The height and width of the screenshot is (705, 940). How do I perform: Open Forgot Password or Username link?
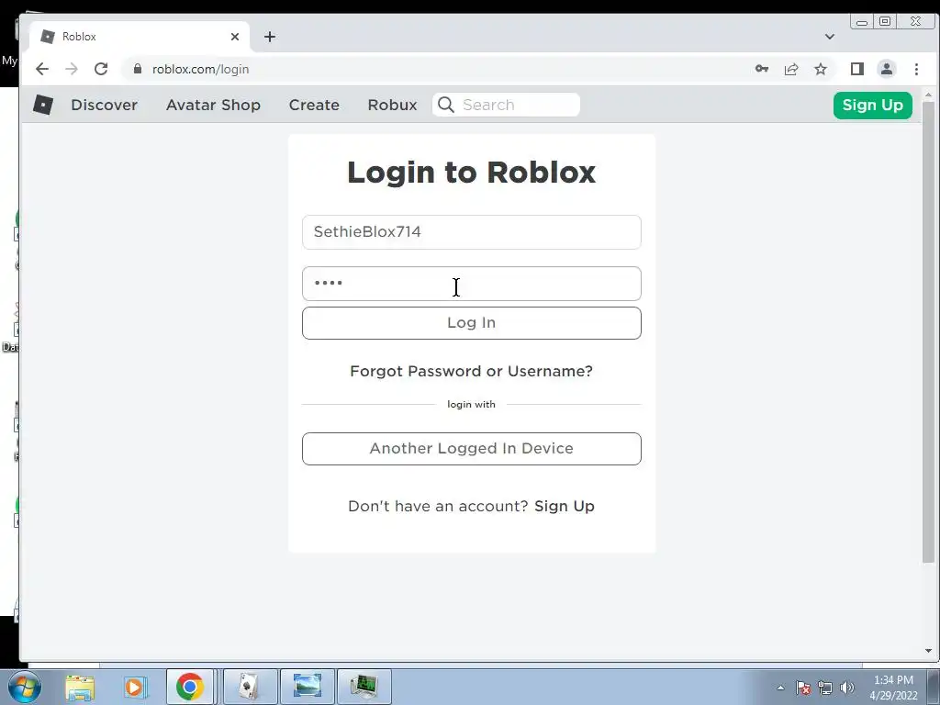[x=471, y=371]
